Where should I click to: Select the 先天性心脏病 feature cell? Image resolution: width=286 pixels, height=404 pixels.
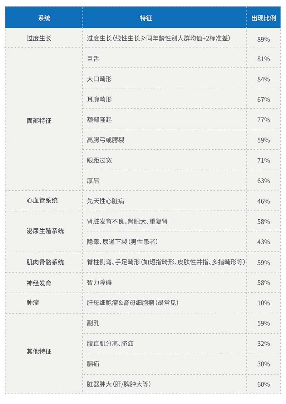pos(105,201)
